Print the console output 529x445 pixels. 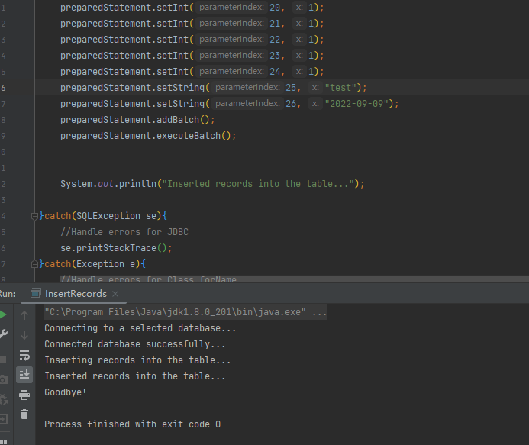24,394
